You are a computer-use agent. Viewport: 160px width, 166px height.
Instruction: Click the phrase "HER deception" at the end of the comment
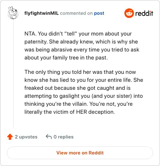pos(95,112)
